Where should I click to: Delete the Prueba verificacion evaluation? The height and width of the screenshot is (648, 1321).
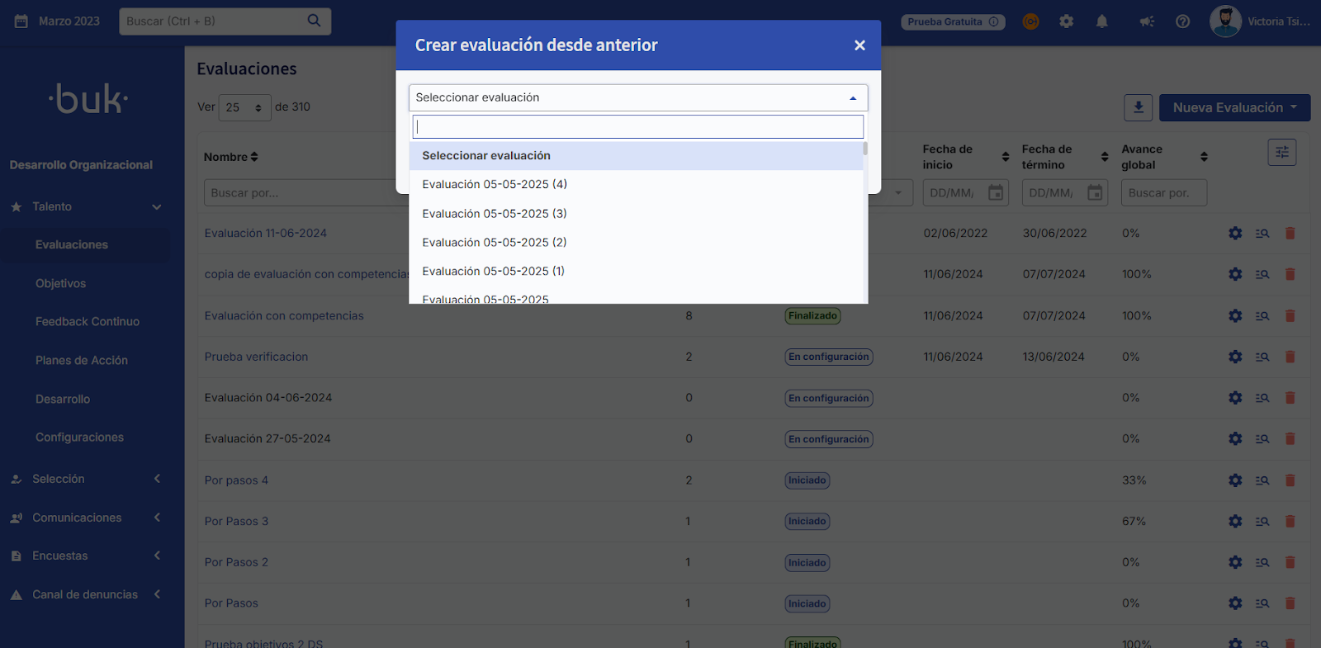(x=1290, y=357)
